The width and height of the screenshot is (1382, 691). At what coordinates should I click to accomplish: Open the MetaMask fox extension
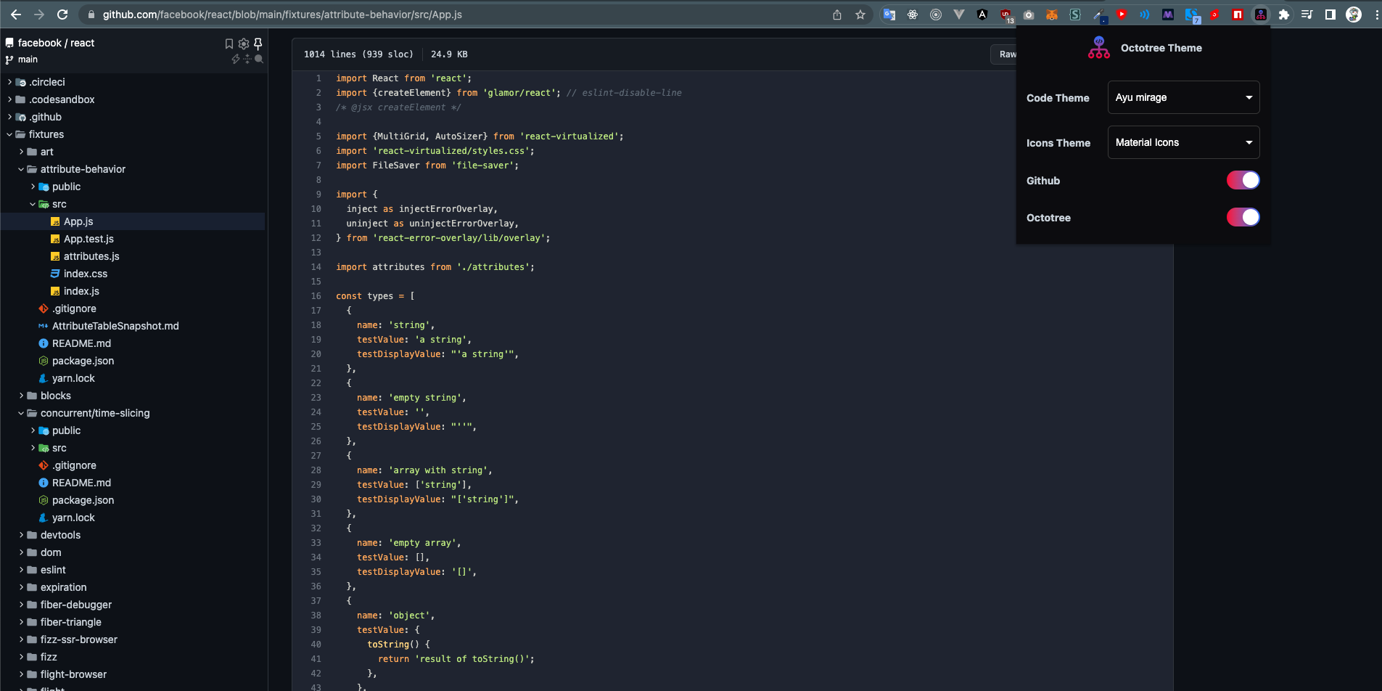click(x=1052, y=15)
